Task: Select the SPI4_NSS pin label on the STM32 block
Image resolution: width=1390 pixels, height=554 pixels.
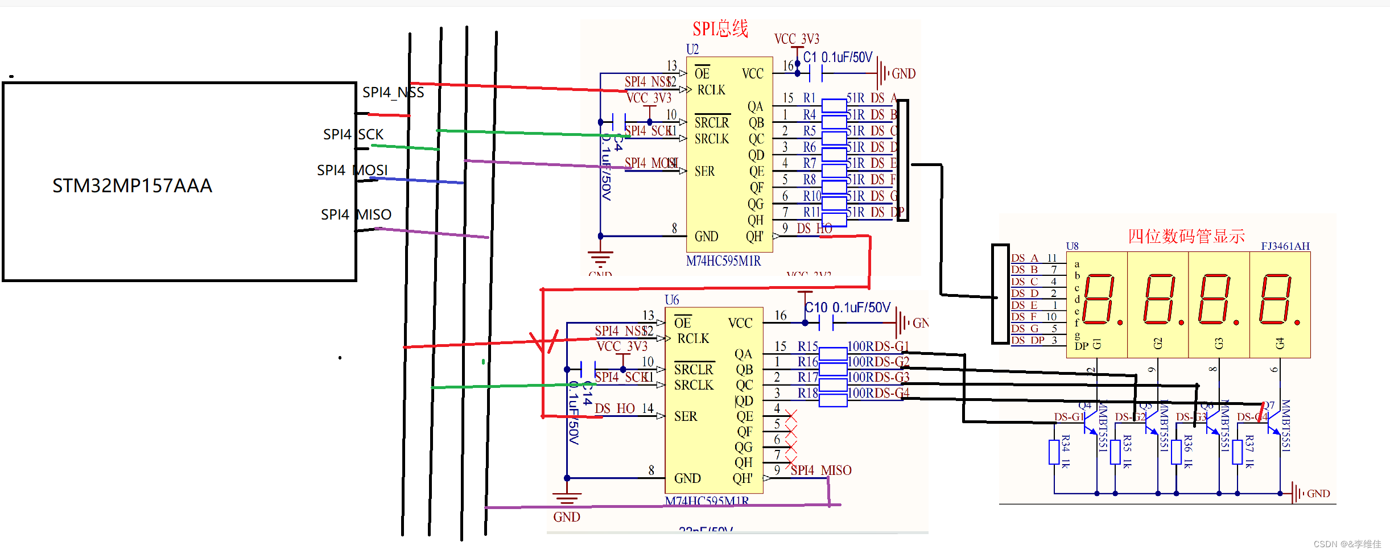Action: click(x=393, y=92)
